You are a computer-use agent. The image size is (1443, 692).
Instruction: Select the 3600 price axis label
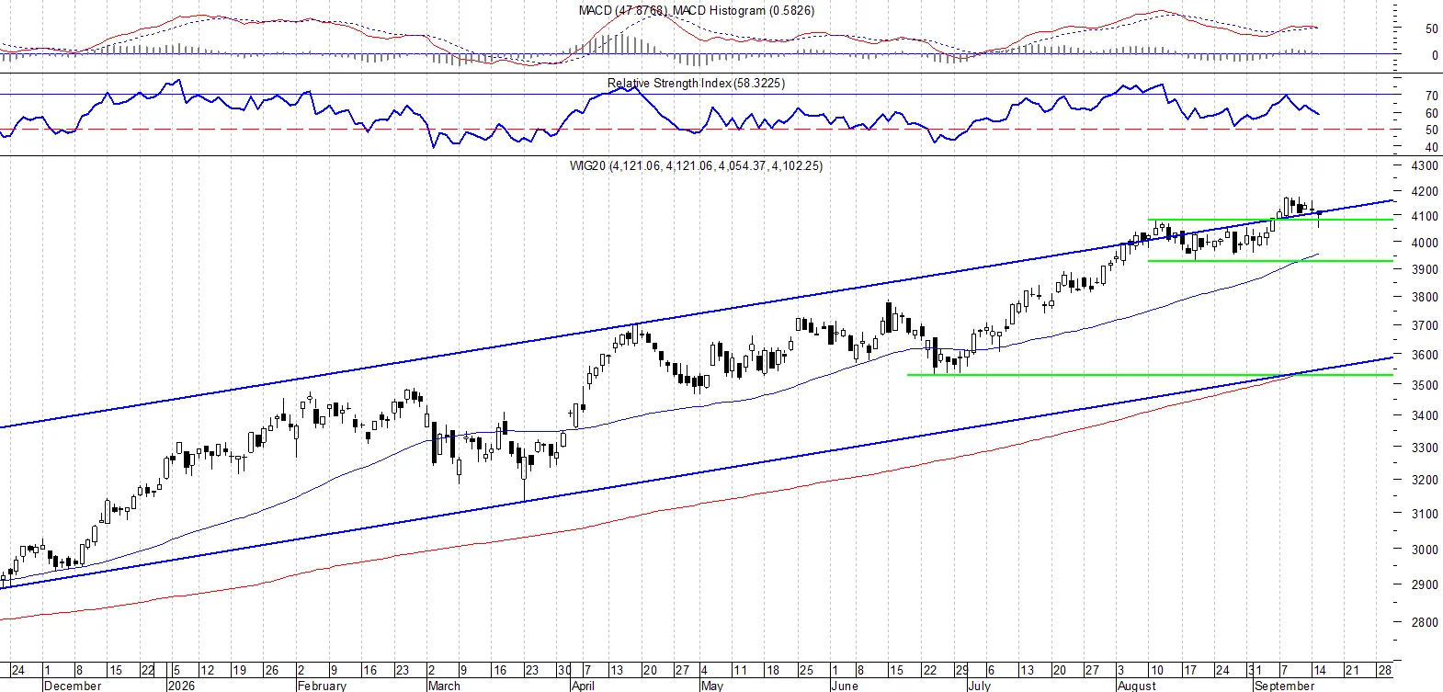point(1425,355)
